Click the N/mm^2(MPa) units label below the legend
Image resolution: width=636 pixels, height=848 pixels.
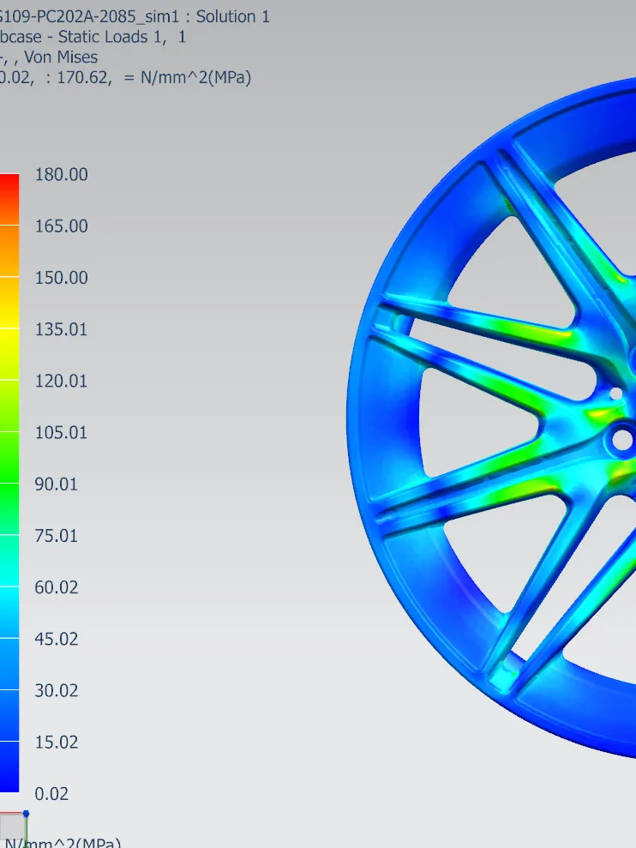tap(63, 843)
